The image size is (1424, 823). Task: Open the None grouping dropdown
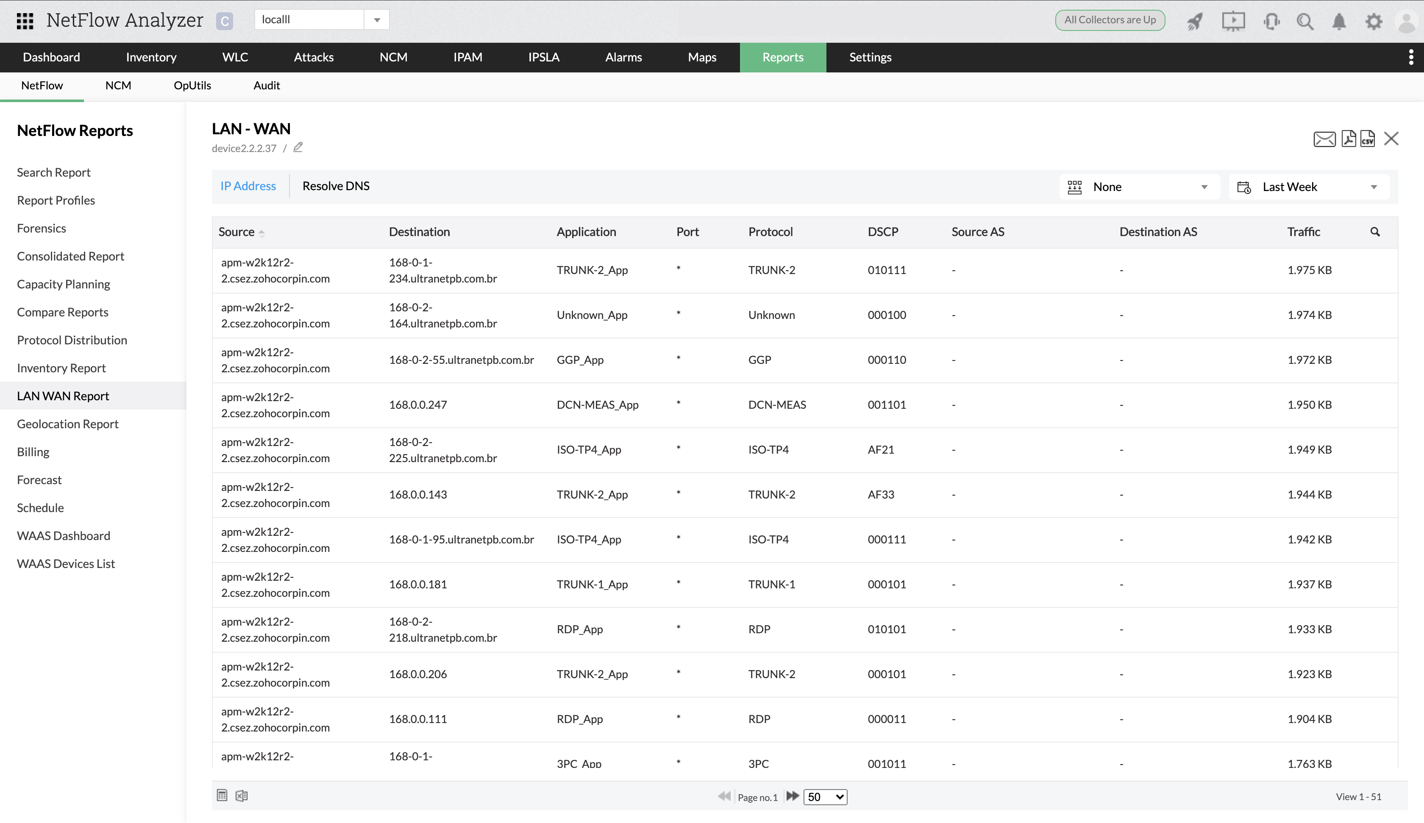1139,187
